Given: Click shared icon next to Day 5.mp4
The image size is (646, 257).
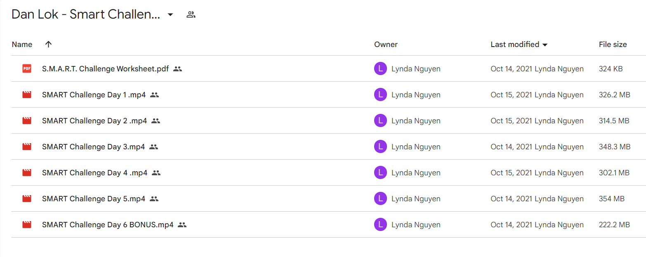Looking at the screenshot, I should pyautogui.click(x=154, y=199).
